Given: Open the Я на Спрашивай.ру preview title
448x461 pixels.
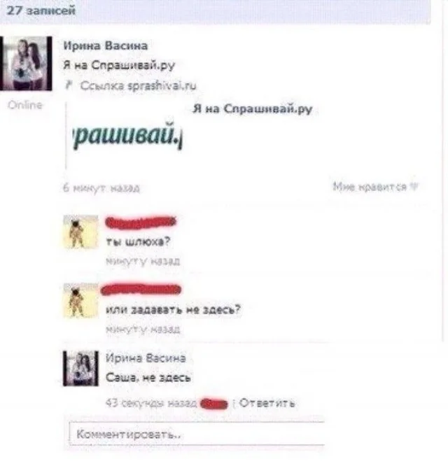Looking at the screenshot, I should [252, 109].
